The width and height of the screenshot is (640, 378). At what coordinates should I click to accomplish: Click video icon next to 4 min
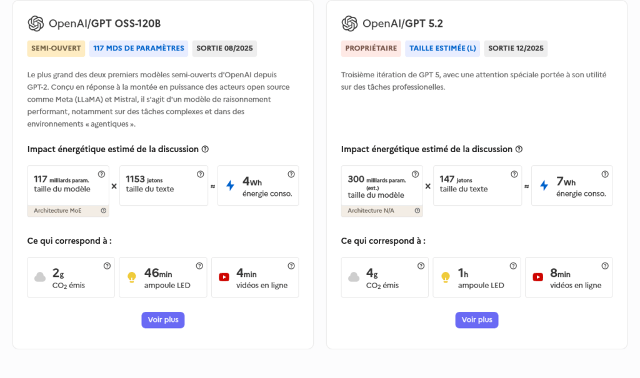(224, 277)
